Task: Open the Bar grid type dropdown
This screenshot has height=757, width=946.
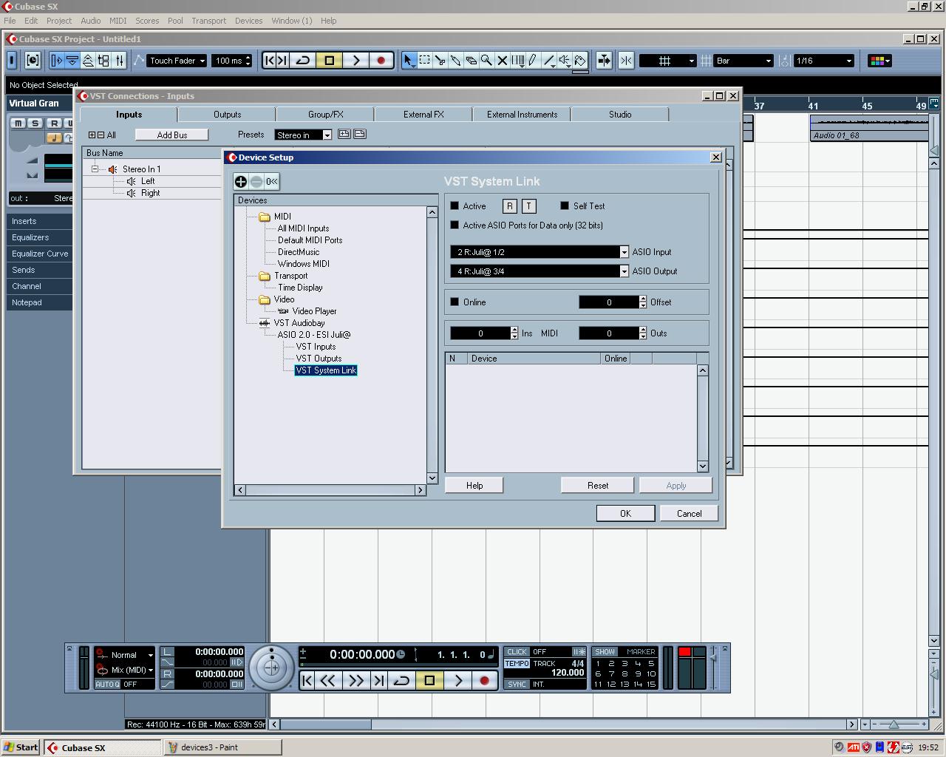Action: pyautogui.click(x=743, y=61)
